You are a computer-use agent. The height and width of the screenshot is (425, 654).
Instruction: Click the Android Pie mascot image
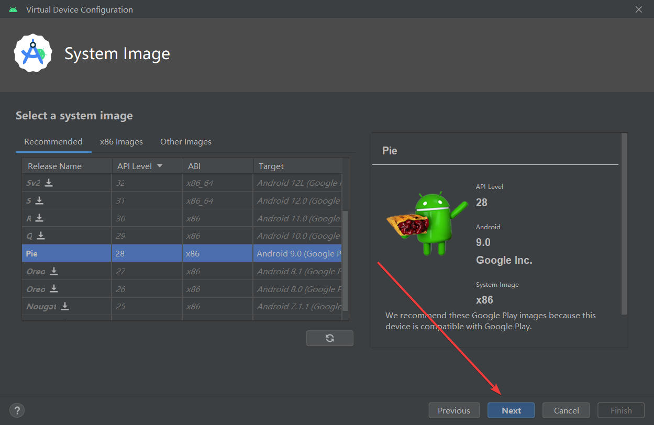coord(427,222)
